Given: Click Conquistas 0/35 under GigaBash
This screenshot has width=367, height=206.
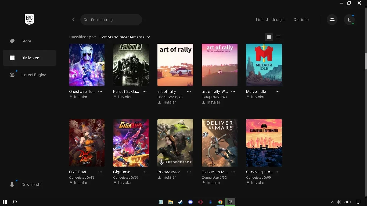Looking at the screenshot, I should point(125,178).
